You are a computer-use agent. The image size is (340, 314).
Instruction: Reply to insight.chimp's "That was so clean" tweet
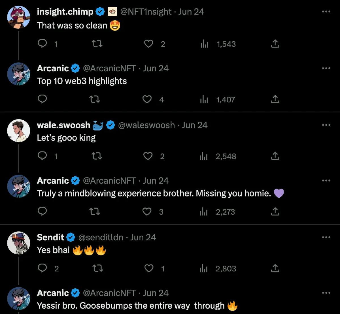[42, 44]
